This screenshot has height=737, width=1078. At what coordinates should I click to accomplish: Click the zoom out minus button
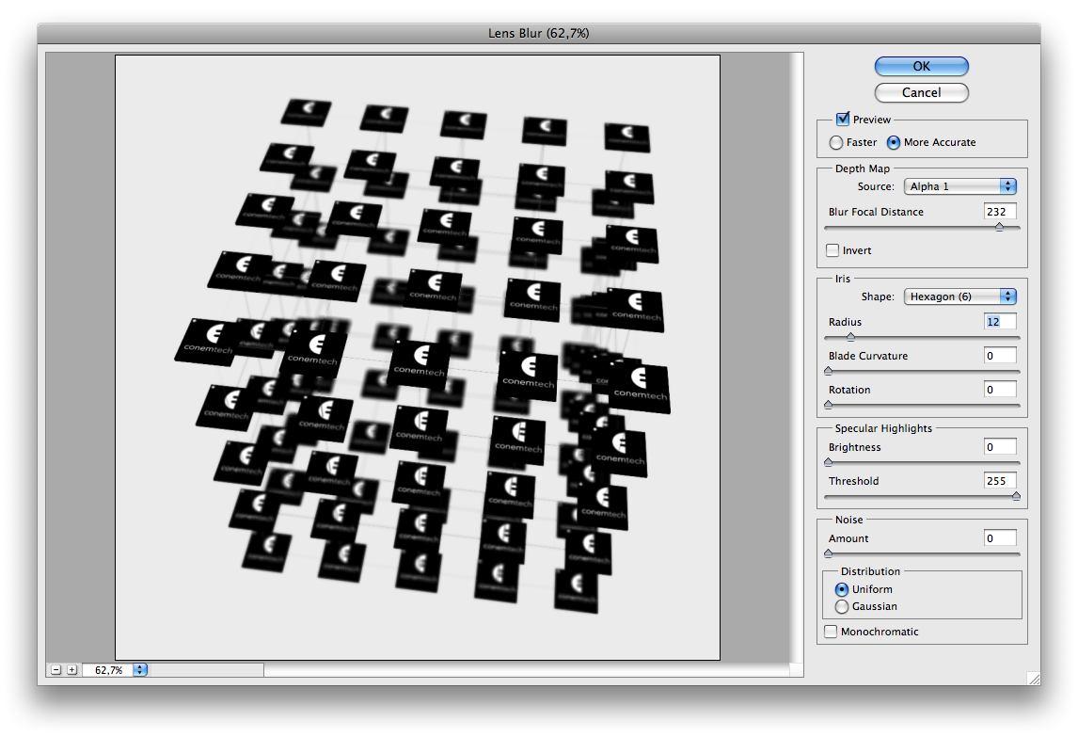[x=56, y=669]
